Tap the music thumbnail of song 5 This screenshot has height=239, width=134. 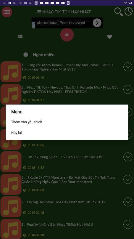[x=11, y=162]
